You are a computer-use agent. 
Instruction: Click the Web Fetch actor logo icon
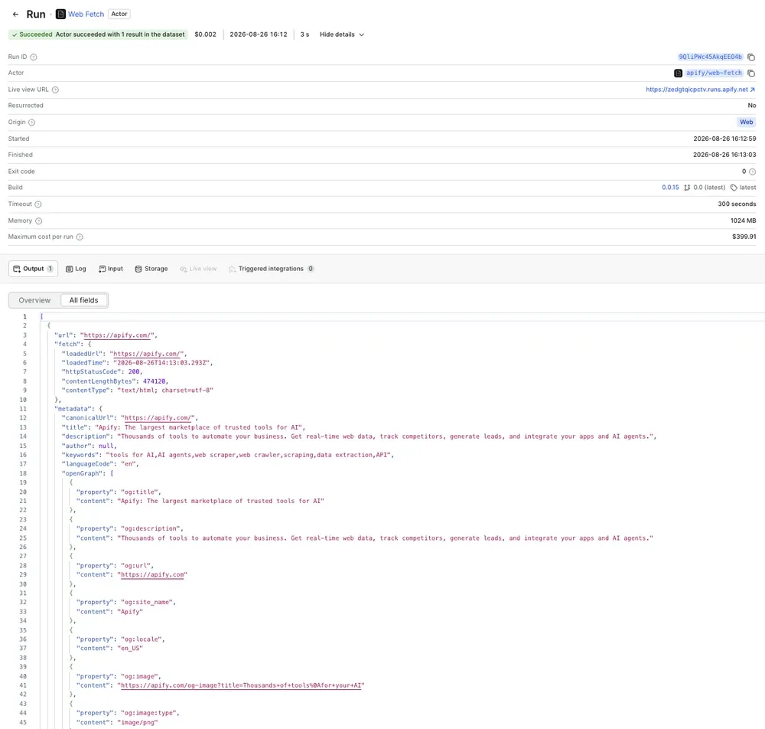[60, 14]
